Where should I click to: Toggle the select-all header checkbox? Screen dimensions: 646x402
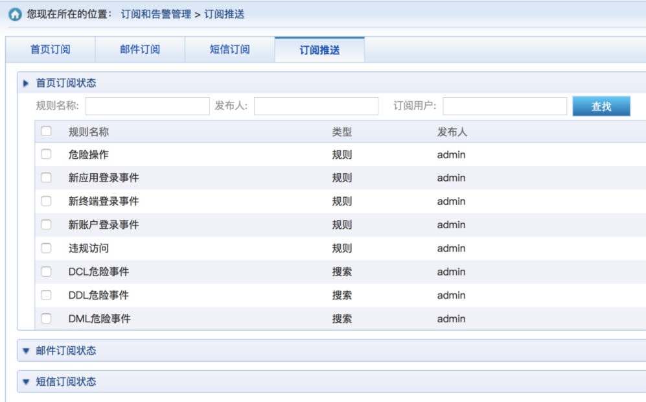coord(46,131)
